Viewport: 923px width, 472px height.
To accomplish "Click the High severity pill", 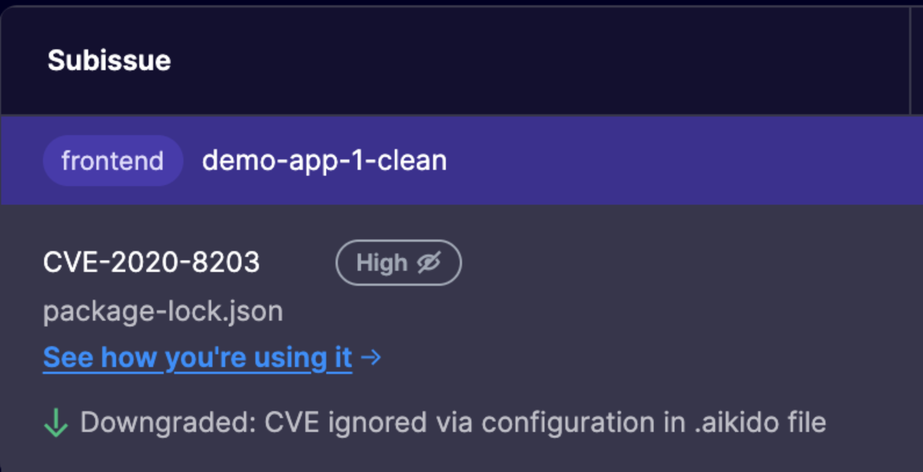I will click(x=399, y=262).
